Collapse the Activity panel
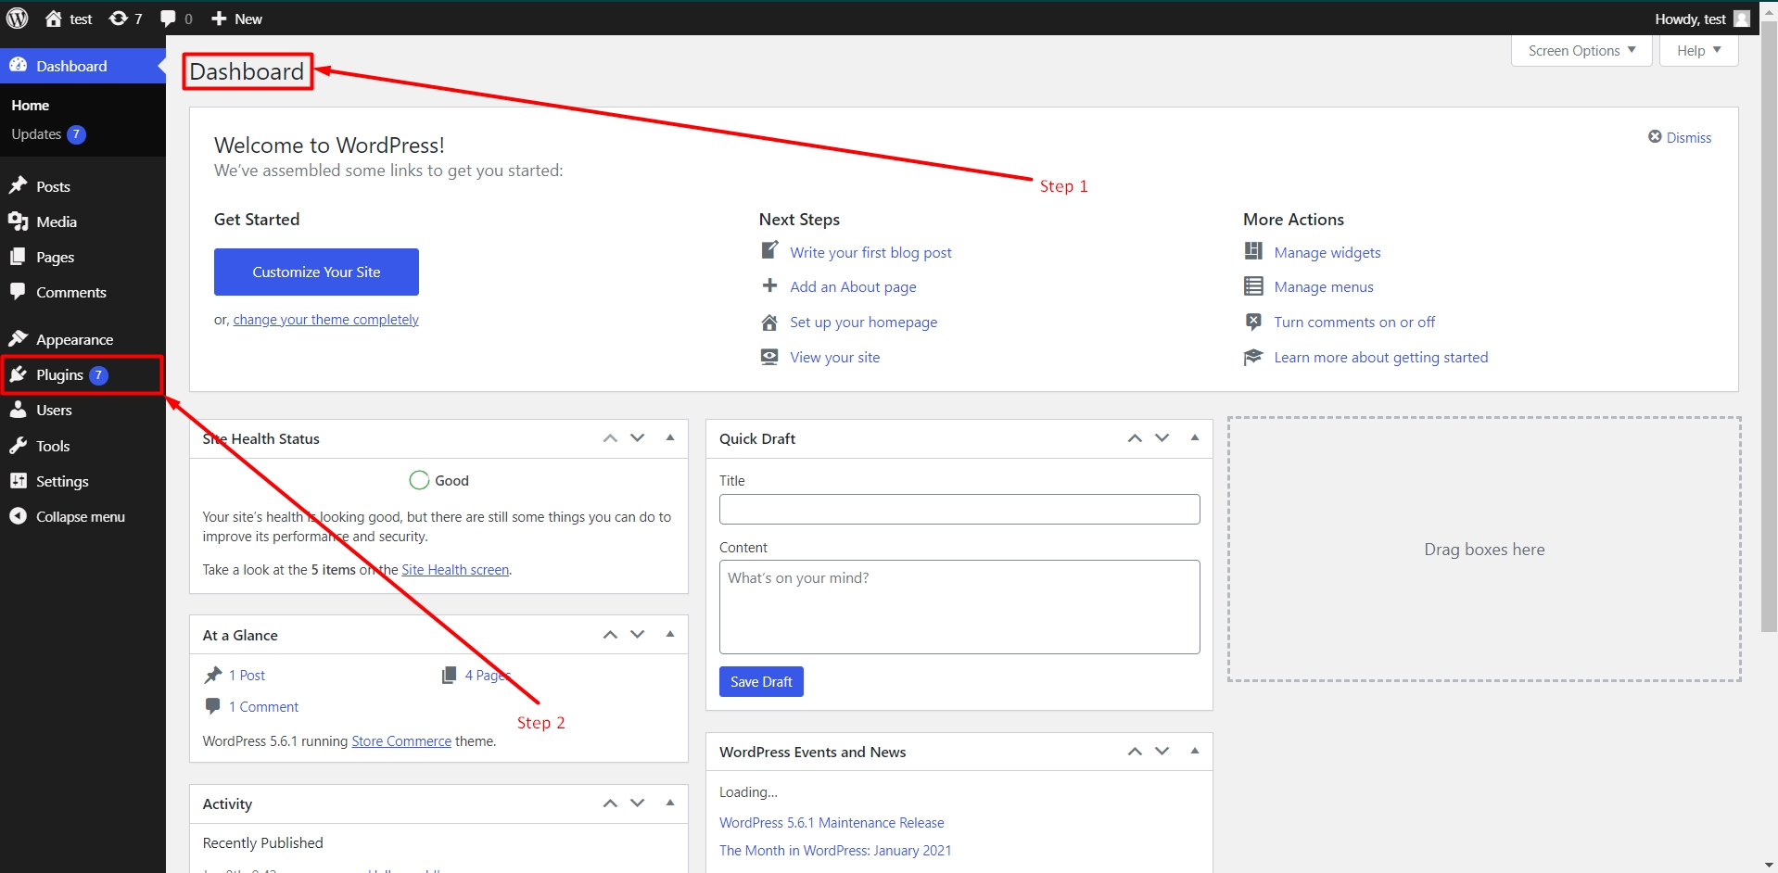 [x=670, y=803]
